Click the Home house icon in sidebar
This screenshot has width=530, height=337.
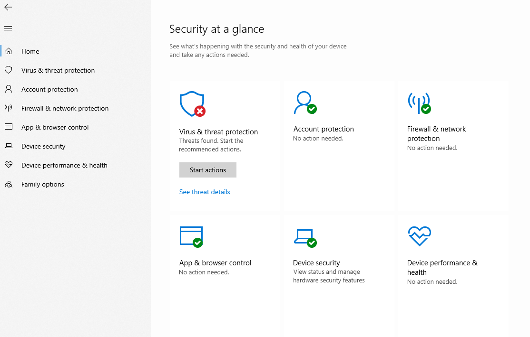[9, 51]
